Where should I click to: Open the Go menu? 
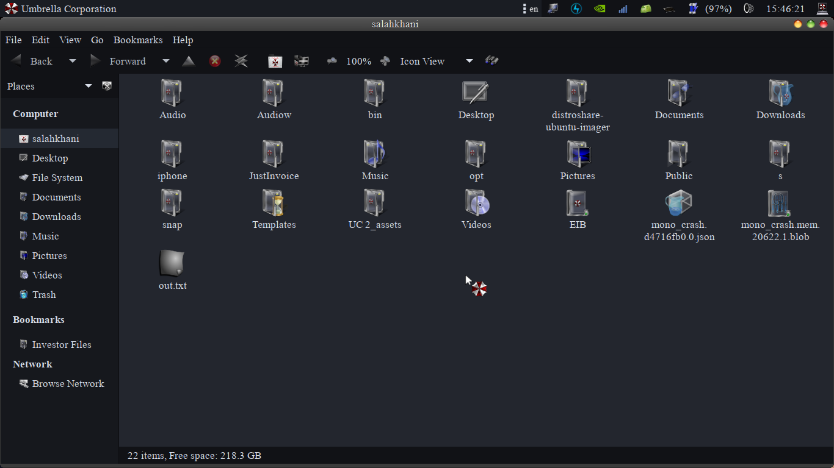[x=97, y=40]
